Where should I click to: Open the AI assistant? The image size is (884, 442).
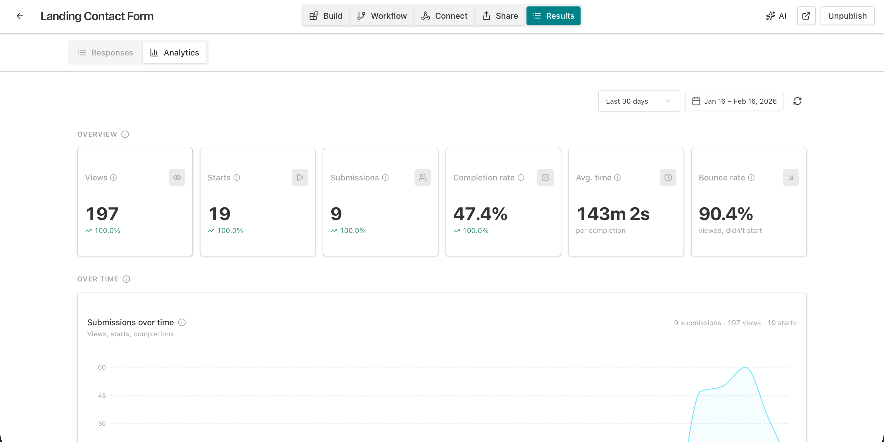[x=776, y=16]
